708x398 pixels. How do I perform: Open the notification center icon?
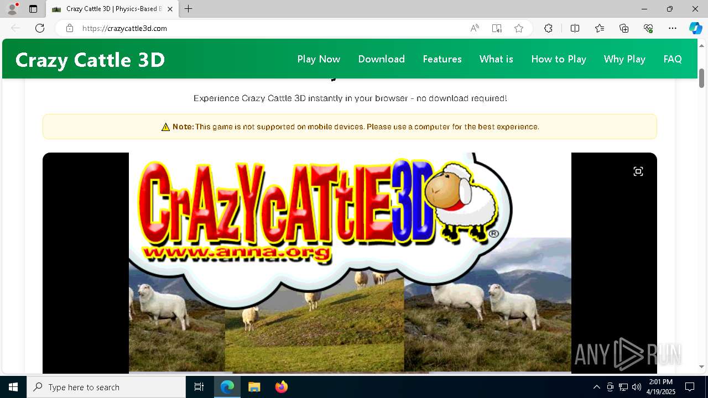[x=690, y=387]
